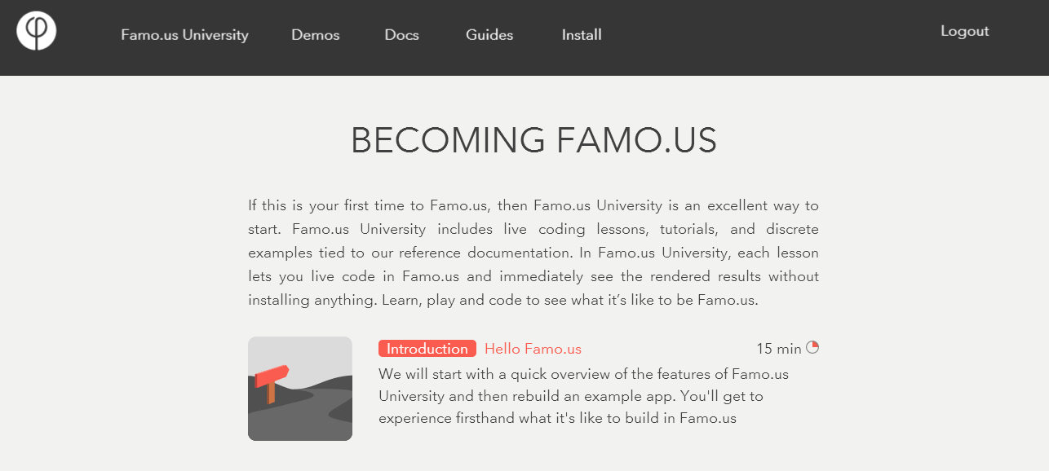Click the paragraph line beginning "examples tied to our reference"

533,253
